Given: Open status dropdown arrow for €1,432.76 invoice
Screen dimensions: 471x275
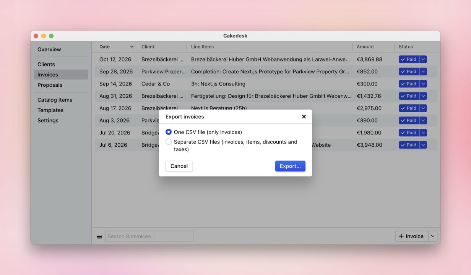Looking at the screenshot, I should tap(423, 96).
